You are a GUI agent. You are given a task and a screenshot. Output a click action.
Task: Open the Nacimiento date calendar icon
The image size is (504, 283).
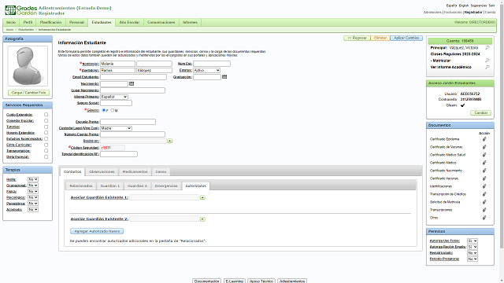tap(132, 84)
